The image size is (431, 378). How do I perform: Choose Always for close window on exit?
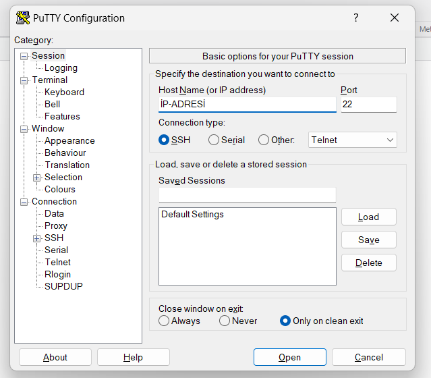(x=164, y=321)
